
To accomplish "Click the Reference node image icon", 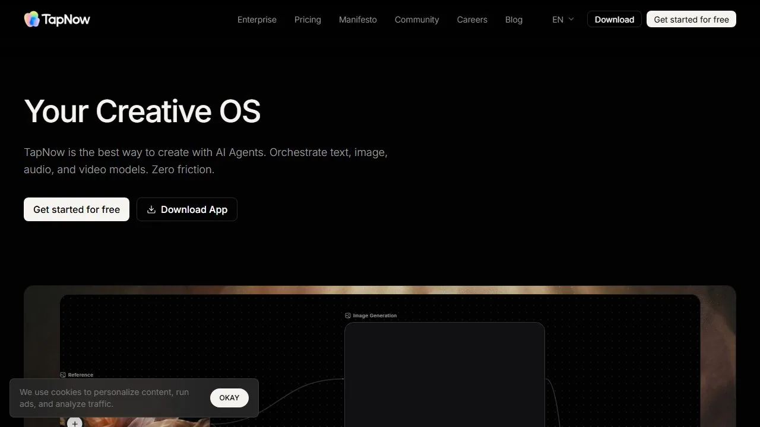I will pos(63,375).
